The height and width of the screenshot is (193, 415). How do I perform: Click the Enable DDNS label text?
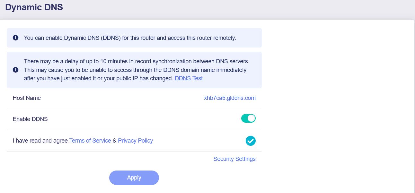pos(30,119)
